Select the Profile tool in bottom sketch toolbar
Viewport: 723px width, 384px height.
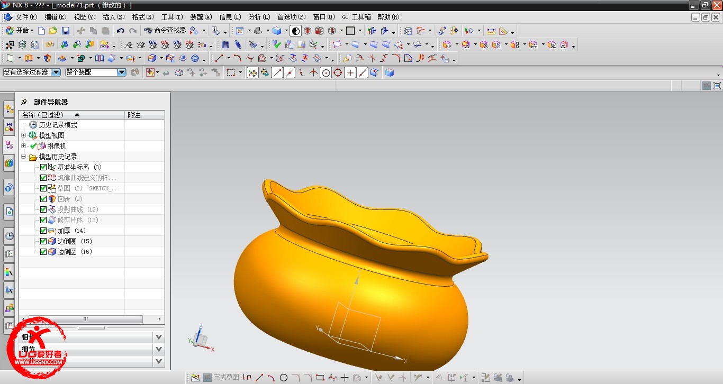click(247, 378)
